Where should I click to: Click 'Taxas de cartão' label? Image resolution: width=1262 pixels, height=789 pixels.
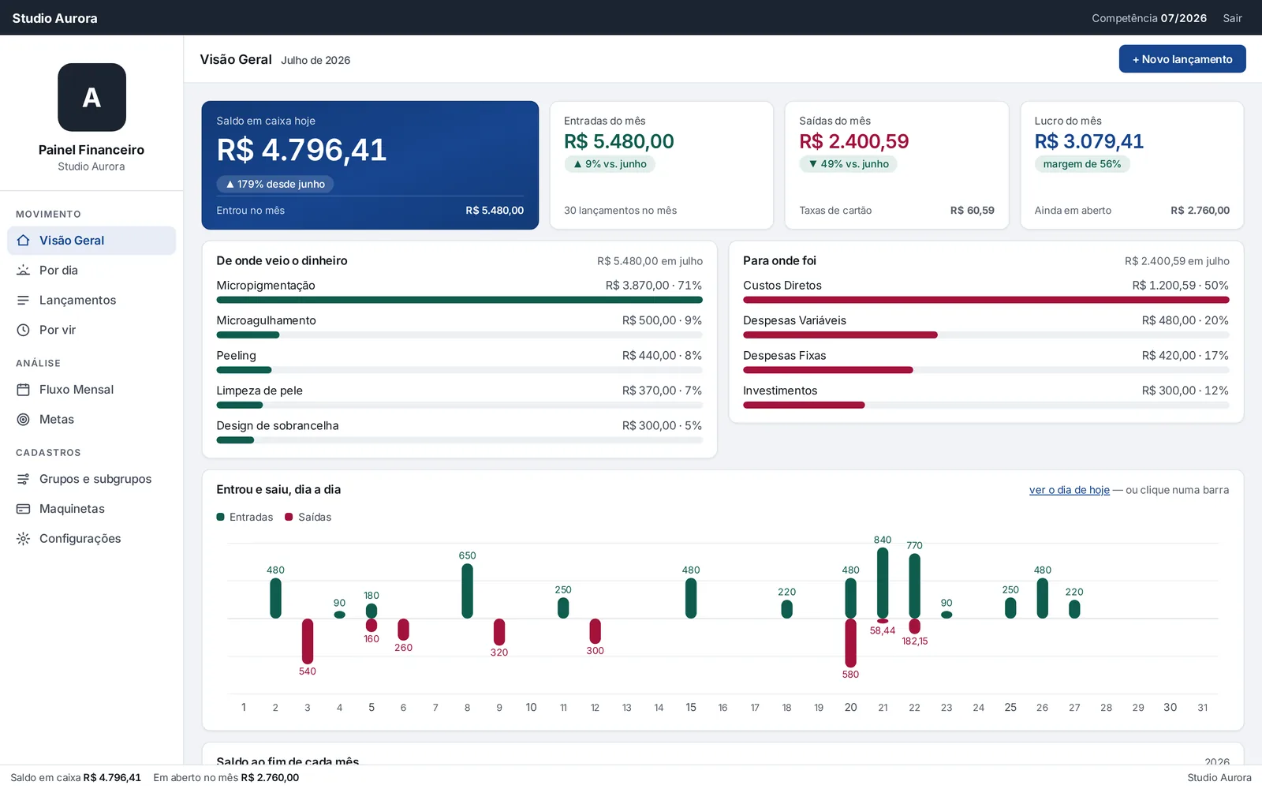click(x=835, y=211)
